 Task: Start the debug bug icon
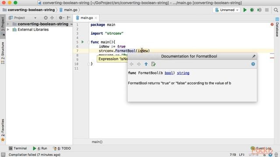[x=252, y=10]
